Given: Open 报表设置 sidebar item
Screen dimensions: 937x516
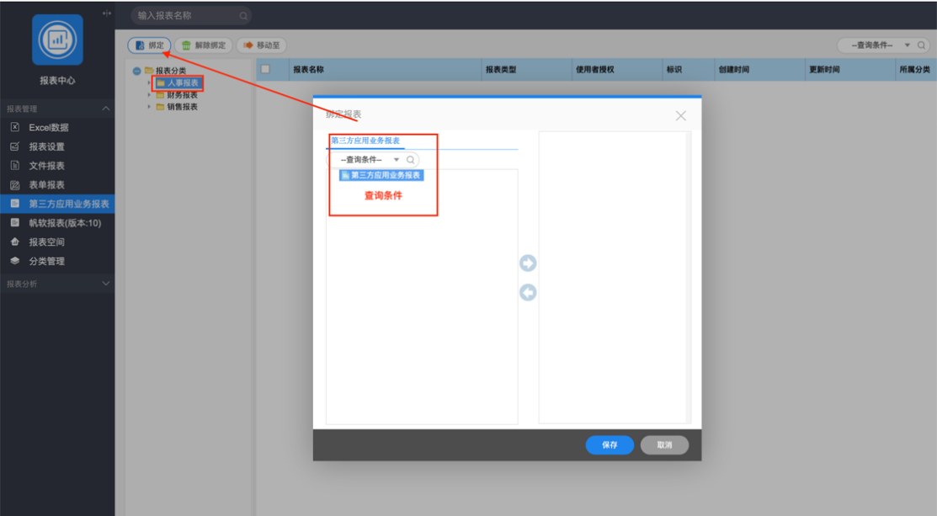Looking at the screenshot, I should pyautogui.click(x=46, y=146).
